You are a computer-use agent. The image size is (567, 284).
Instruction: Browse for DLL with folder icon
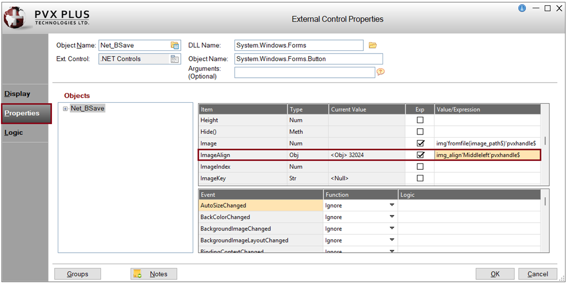tap(373, 46)
